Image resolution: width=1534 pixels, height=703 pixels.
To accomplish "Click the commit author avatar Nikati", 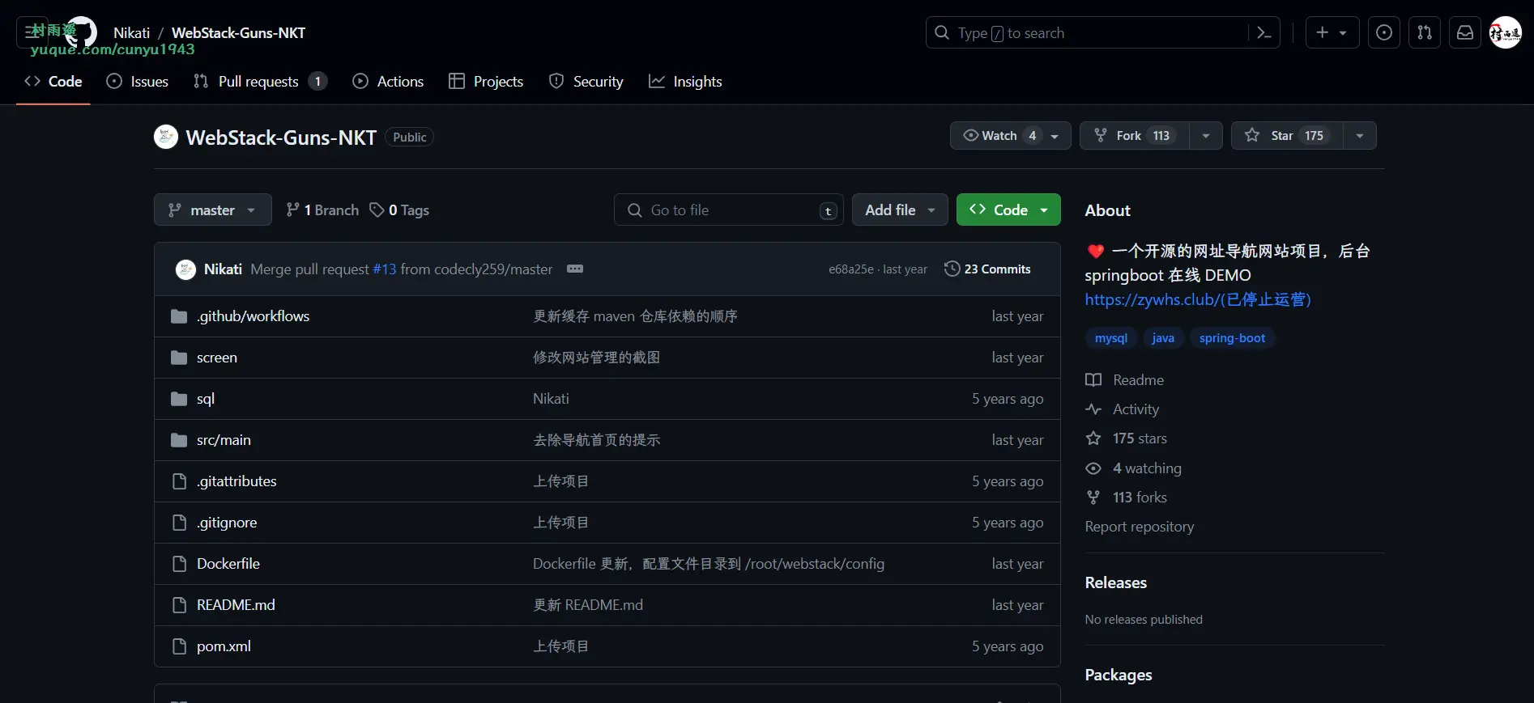I will (x=185, y=269).
